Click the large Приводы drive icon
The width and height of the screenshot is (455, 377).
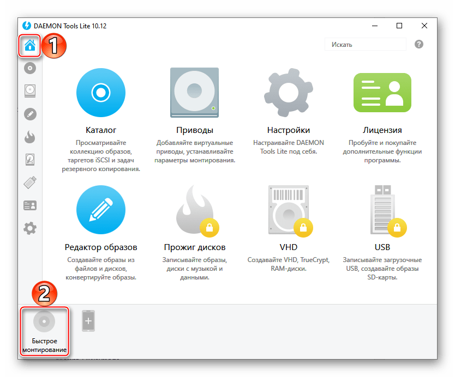click(x=194, y=93)
